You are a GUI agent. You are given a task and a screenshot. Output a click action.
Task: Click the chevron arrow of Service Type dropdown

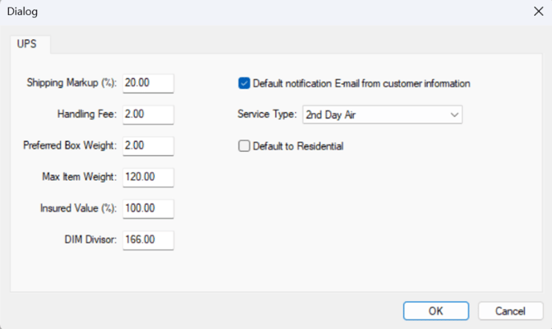click(x=454, y=114)
